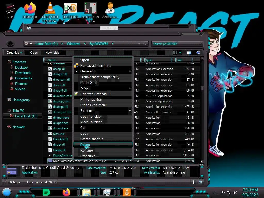Sort files by the Size column
The height and width of the screenshot is (198, 264).
pyautogui.click(x=184, y=60)
